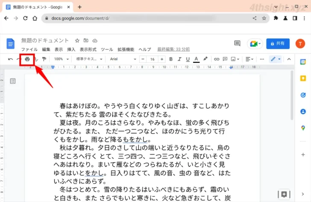Open the insert image dropdown
The image size is (311, 202).
tap(235, 59)
